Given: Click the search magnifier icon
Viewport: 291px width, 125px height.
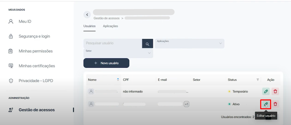Looking at the screenshot, I should 148,44.
